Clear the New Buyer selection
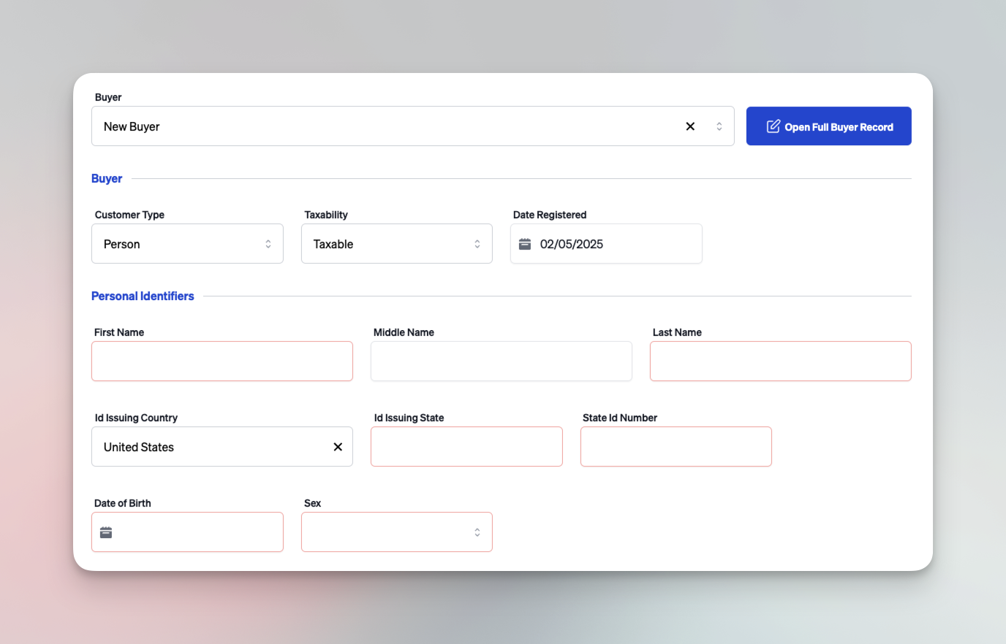This screenshot has height=644, width=1006. (x=689, y=126)
